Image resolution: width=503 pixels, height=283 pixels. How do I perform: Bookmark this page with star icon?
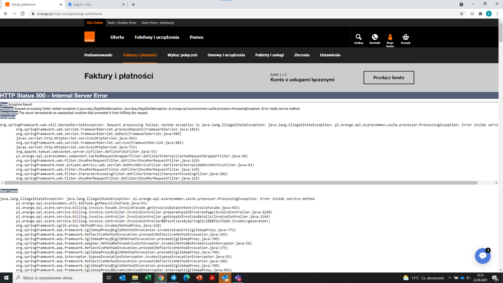click(461, 14)
